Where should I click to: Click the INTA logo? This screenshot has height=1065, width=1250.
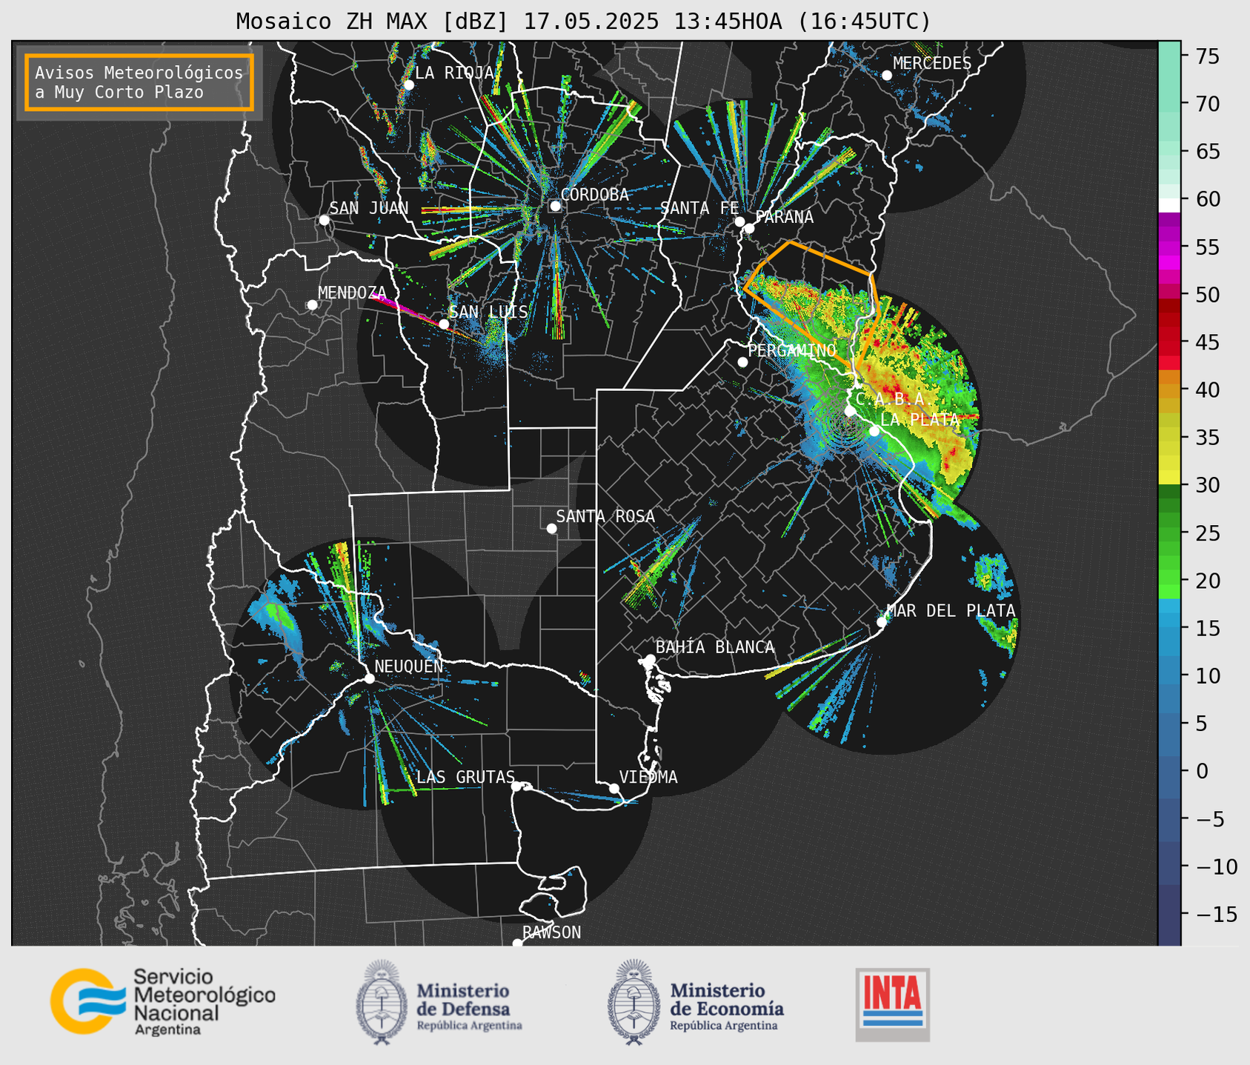[x=893, y=1004]
